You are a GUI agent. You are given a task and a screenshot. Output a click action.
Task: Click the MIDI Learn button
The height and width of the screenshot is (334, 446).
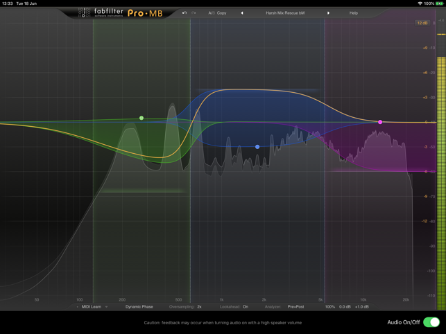[x=92, y=307]
